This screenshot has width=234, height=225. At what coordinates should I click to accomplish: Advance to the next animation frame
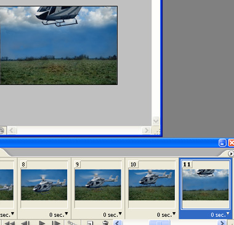pyautogui.click(x=56, y=223)
